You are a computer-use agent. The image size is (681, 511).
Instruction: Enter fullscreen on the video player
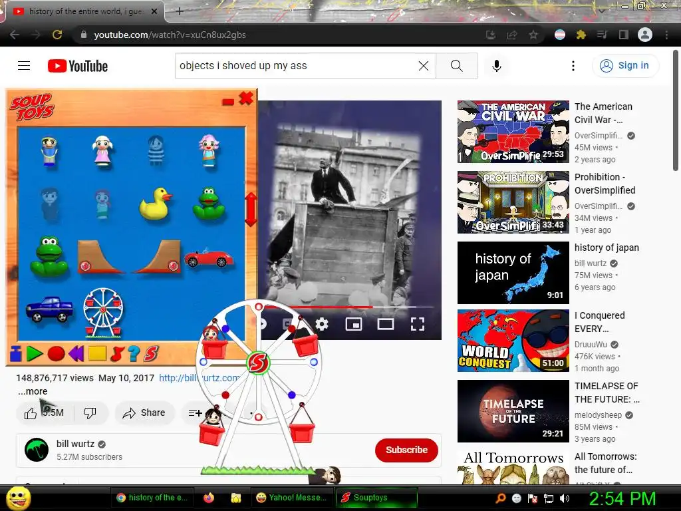tap(418, 324)
